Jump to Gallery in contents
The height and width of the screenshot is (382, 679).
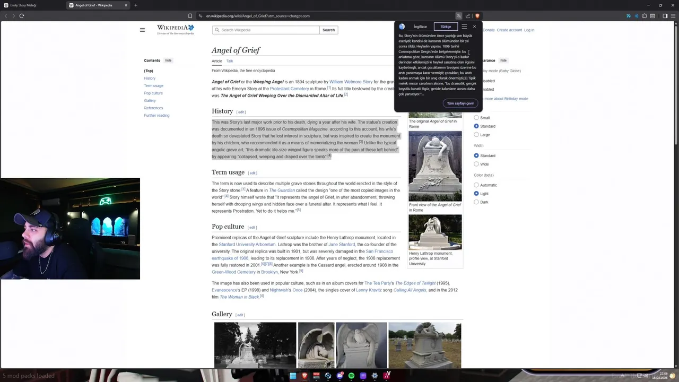click(x=150, y=101)
